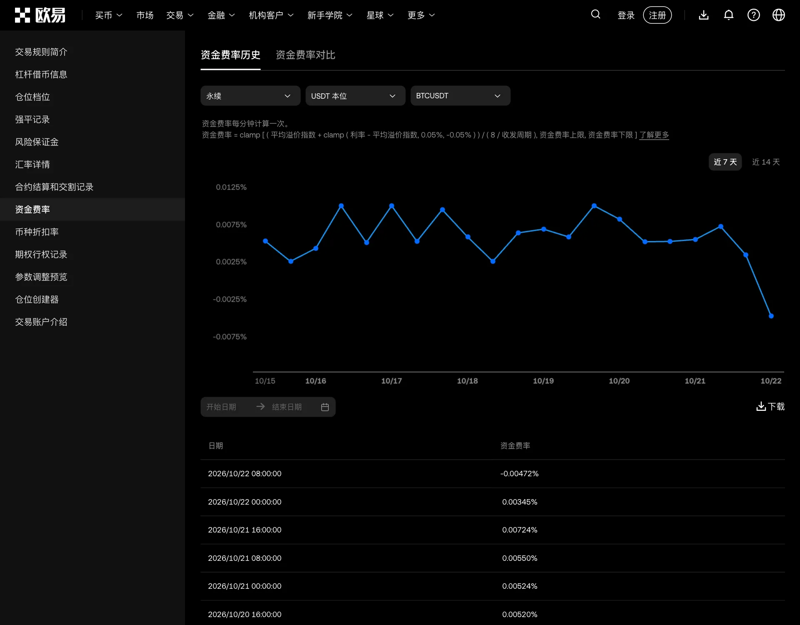This screenshot has height=625, width=800.
Task: Open 交易账户介绍 in the sidebar
Action: coord(92,322)
